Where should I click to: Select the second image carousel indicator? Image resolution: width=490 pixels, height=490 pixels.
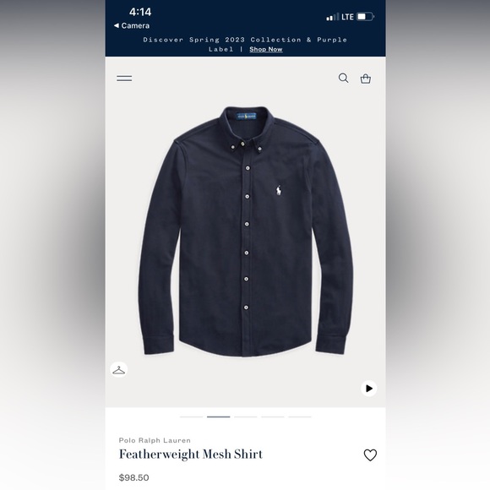point(219,416)
